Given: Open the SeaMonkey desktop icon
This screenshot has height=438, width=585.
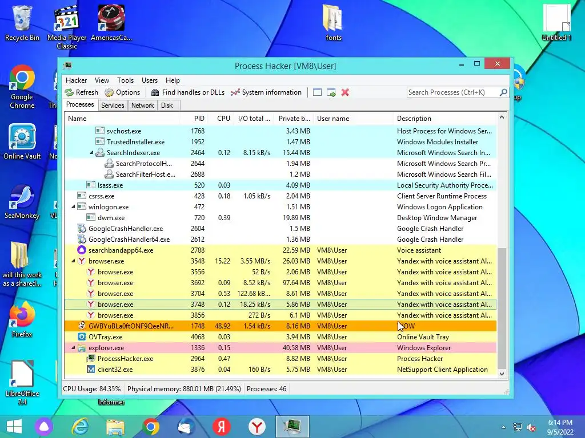Looking at the screenshot, I should click(x=22, y=201).
